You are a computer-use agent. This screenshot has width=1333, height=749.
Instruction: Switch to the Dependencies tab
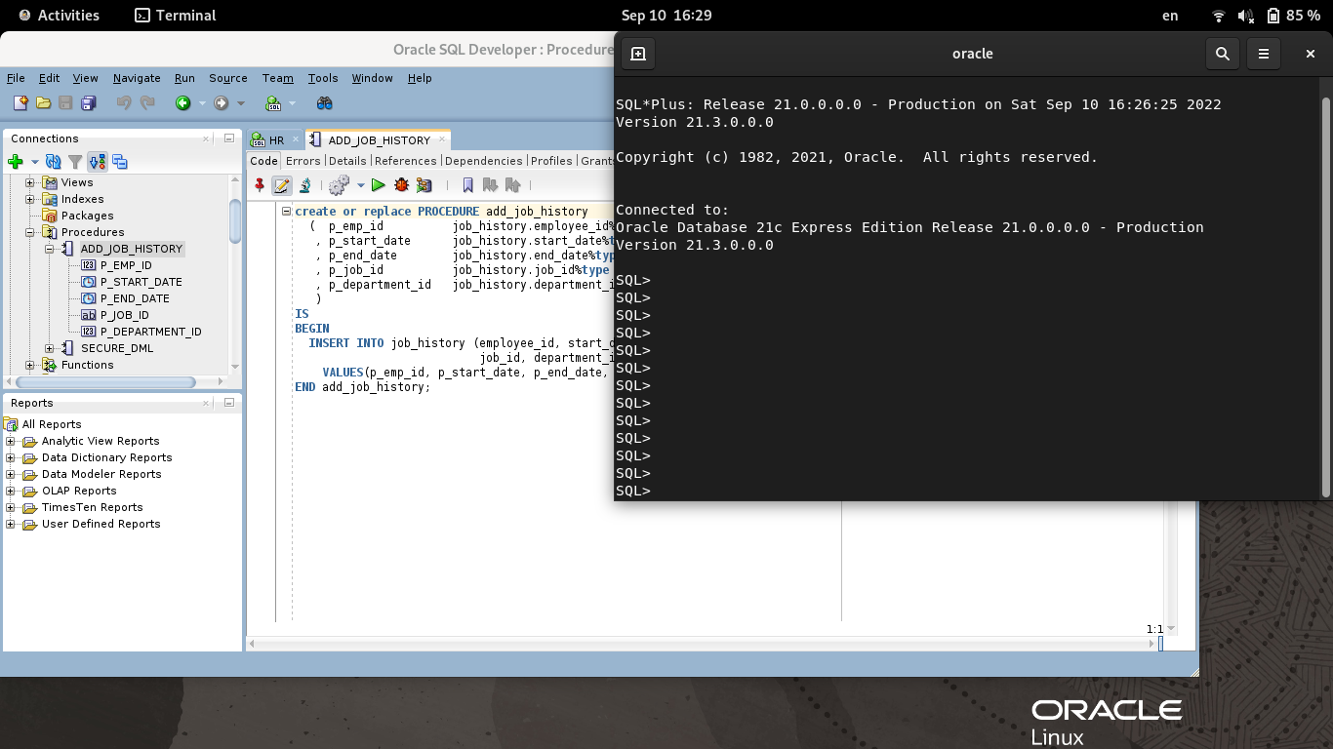pyautogui.click(x=483, y=161)
